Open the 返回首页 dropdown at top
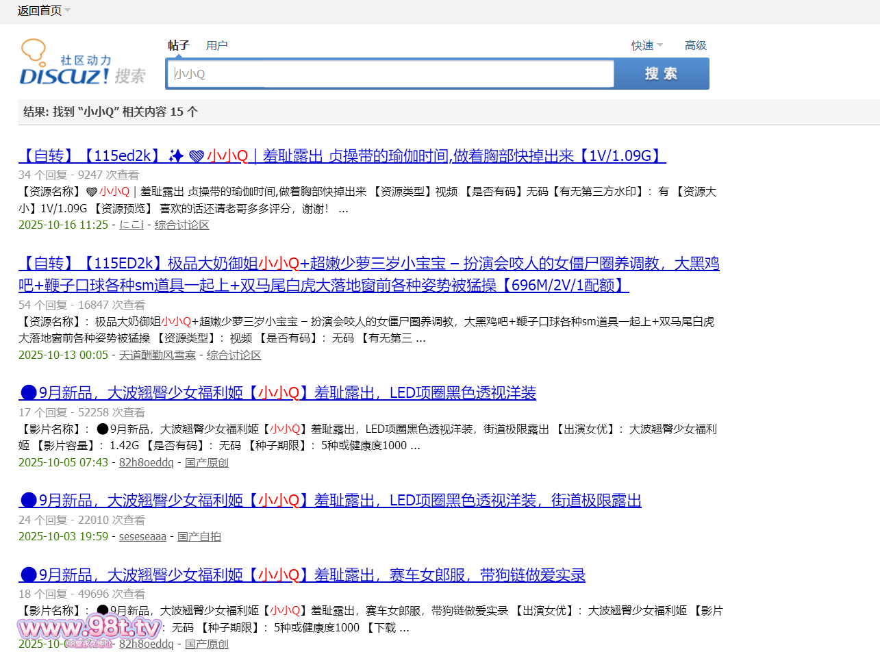This screenshot has height=654, width=880. [x=44, y=10]
